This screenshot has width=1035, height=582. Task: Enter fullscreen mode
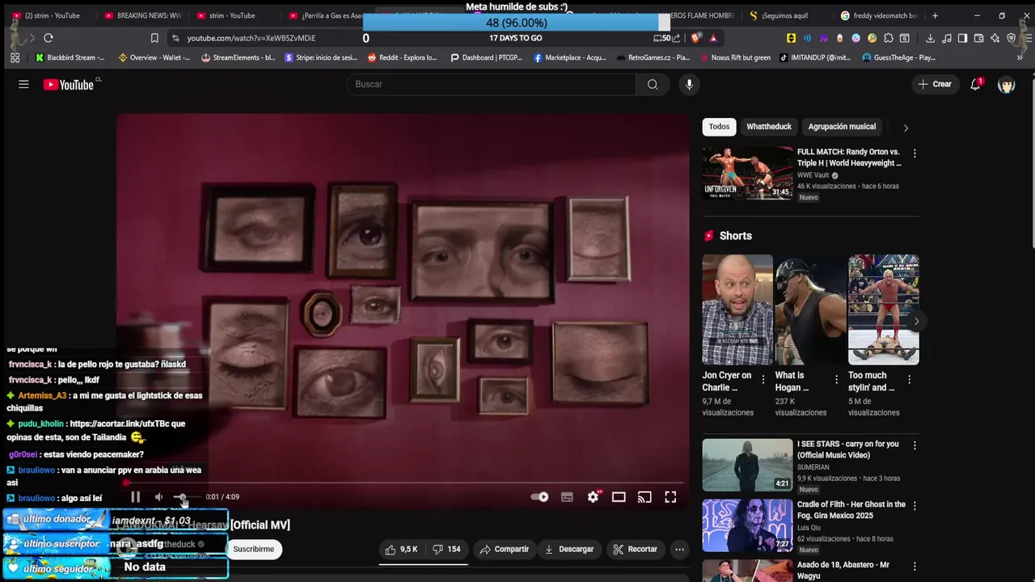coord(670,497)
